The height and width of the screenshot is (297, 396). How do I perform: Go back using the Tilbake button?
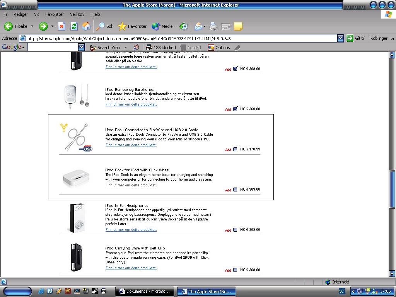(x=15, y=26)
